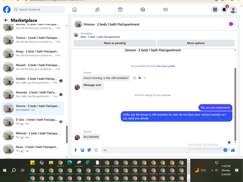Open the D-Zoe conversation
The image size is (243, 182).
tap(33, 122)
